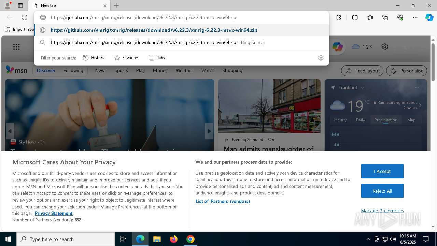
Task: Open the Import favorites bookmark item
Action: [19, 29]
